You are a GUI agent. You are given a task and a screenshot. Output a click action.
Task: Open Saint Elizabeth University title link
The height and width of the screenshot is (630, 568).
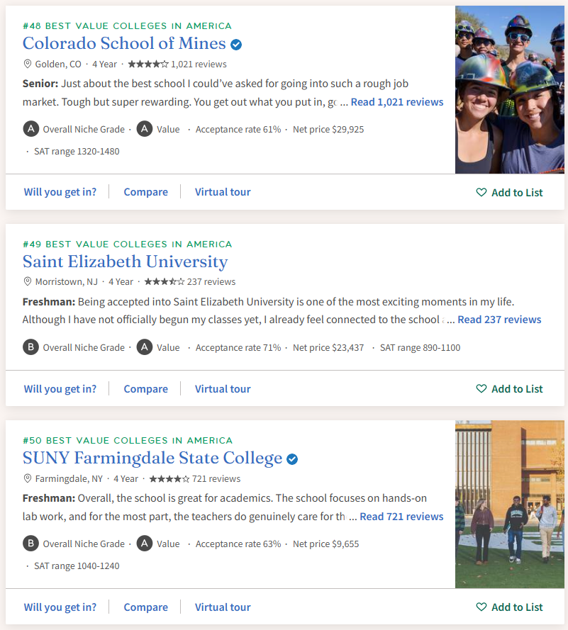pyautogui.click(x=125, y=261)
